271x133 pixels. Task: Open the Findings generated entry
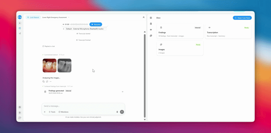tap(84, 92)
